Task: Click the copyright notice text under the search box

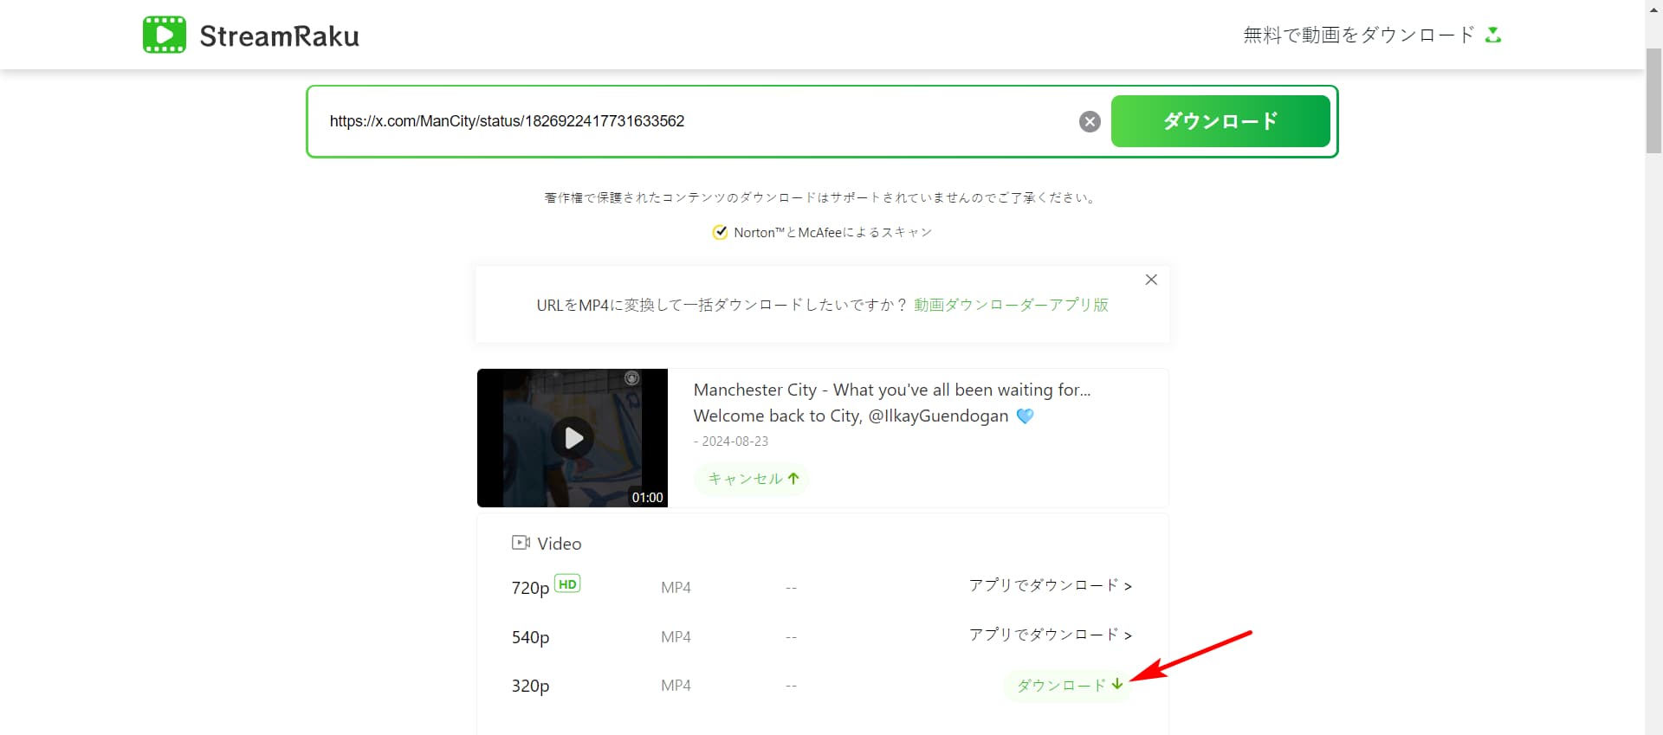Action: click(x=822, y=197)
